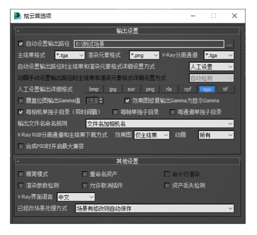
Task: Check the 命令行渲染 option
Action: pos(167,174)
